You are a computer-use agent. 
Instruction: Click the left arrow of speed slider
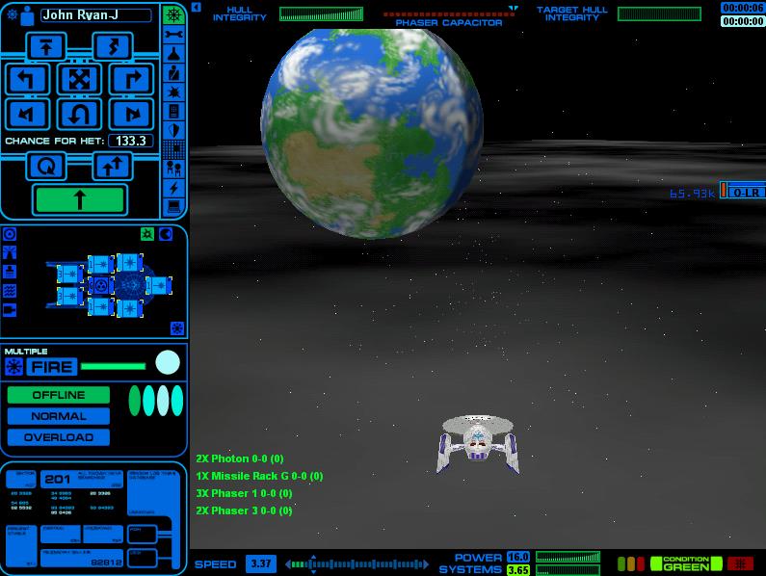click(x=288, y=564)
